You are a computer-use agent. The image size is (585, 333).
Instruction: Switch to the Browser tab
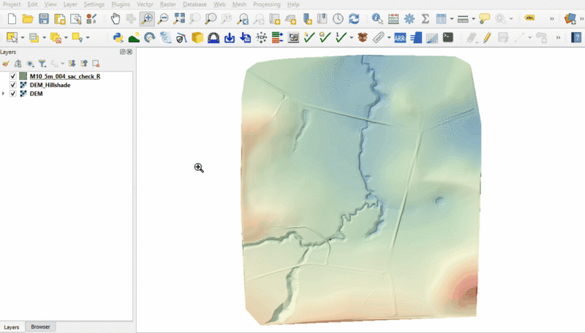[x=40, y=327]
